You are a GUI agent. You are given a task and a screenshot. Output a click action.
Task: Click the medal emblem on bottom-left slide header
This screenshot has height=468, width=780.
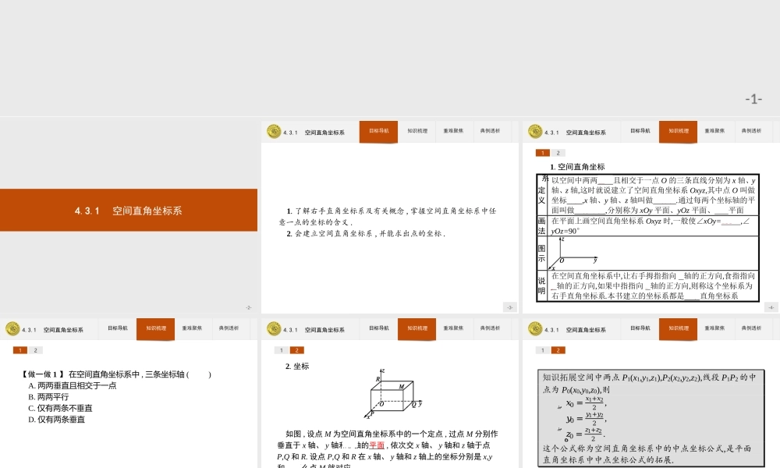[x=11, y=328]
